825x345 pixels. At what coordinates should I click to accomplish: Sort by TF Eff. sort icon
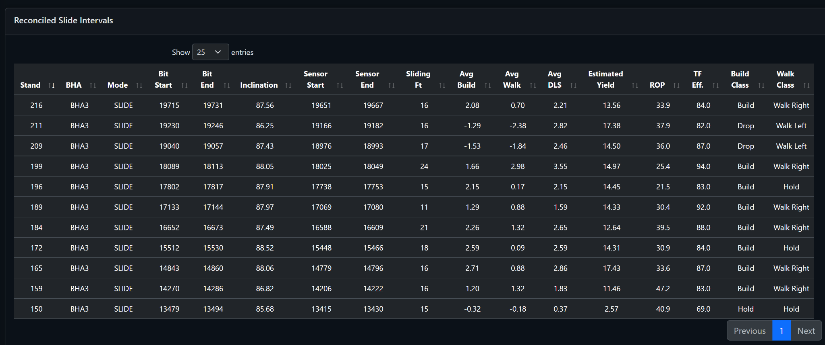pyautogui.click(x=716, y=85)
